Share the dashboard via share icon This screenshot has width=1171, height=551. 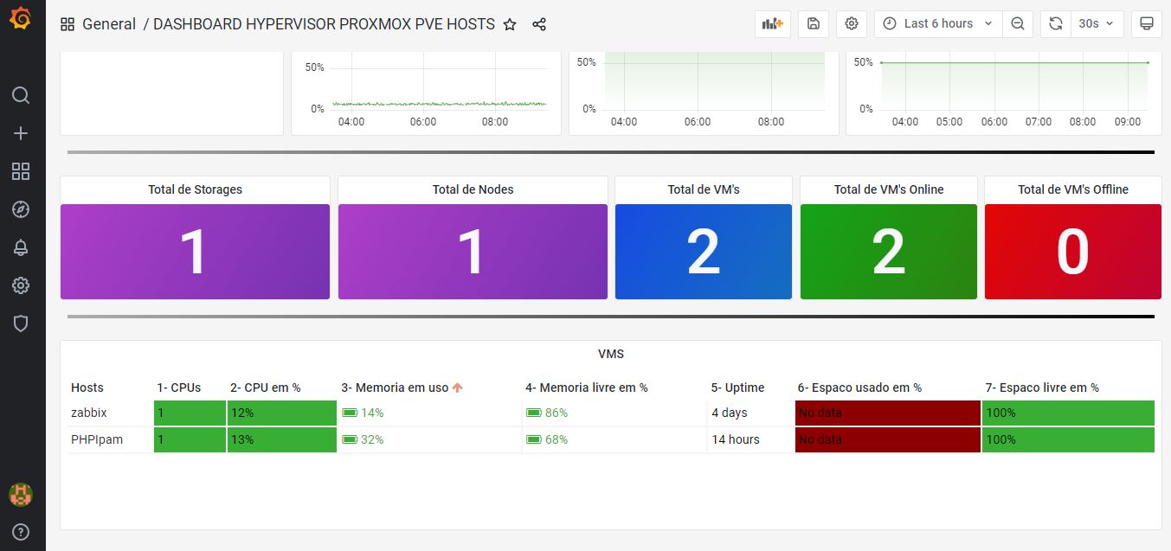[539, 24]
